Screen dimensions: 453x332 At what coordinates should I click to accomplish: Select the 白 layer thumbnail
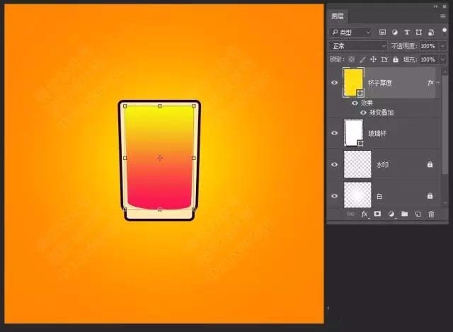point(357,195)
